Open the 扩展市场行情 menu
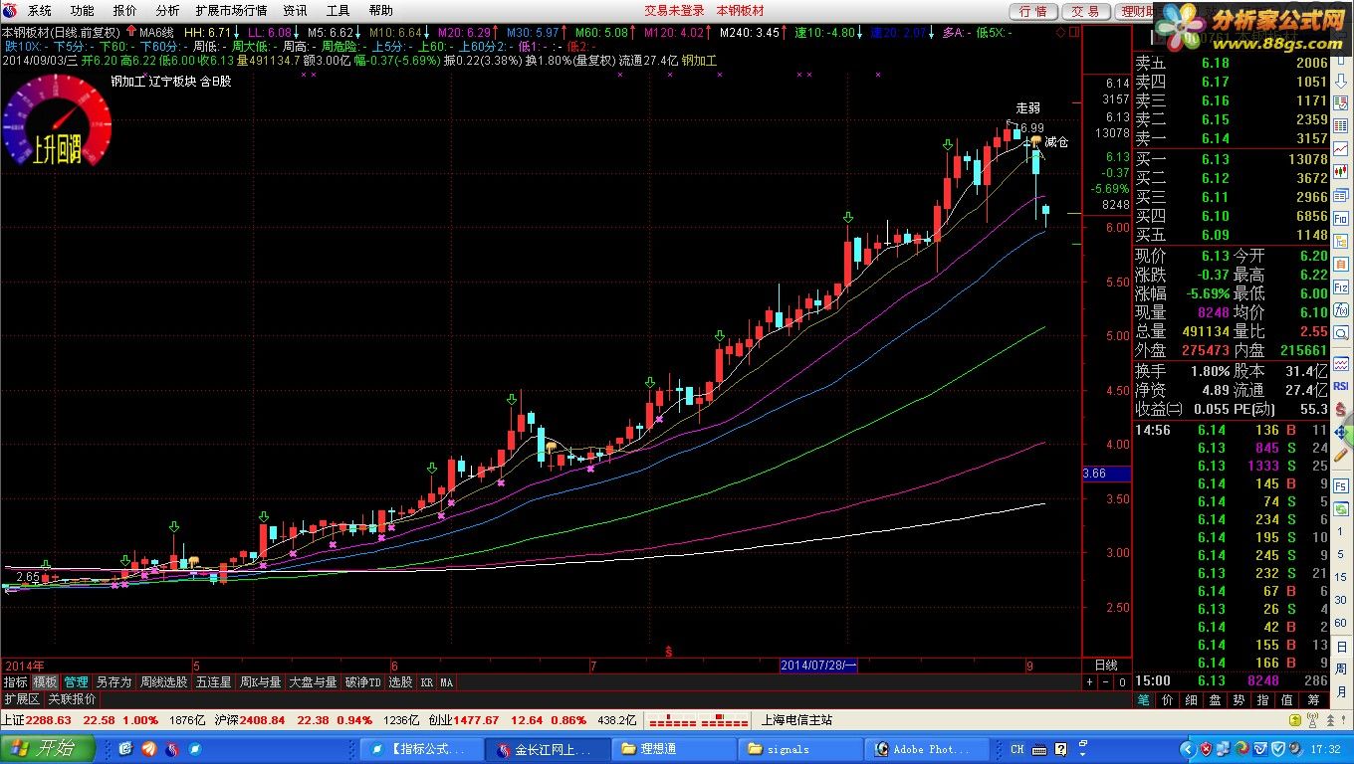The width and height of the screenshot is (1354, 764). click(x=231, y=10)
